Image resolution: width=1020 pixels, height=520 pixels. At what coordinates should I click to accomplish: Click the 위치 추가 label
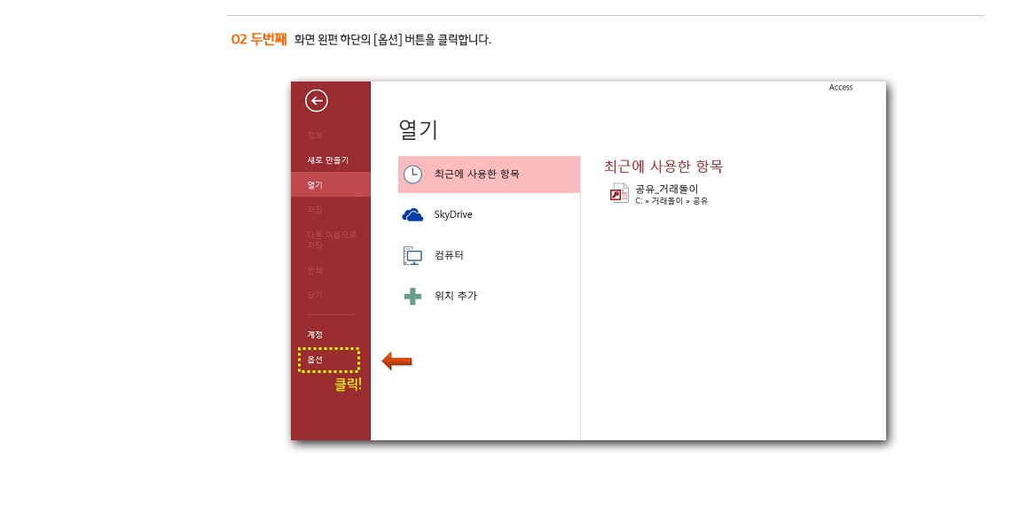pyautogui.click(x=455, y=296)
